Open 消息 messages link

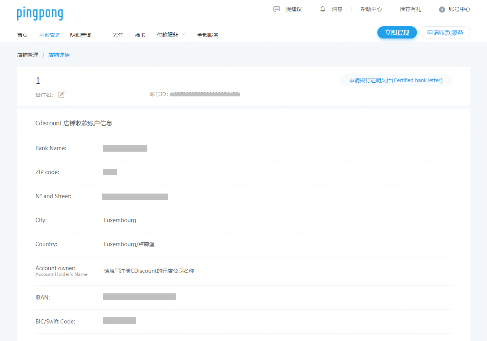(337, 9)
